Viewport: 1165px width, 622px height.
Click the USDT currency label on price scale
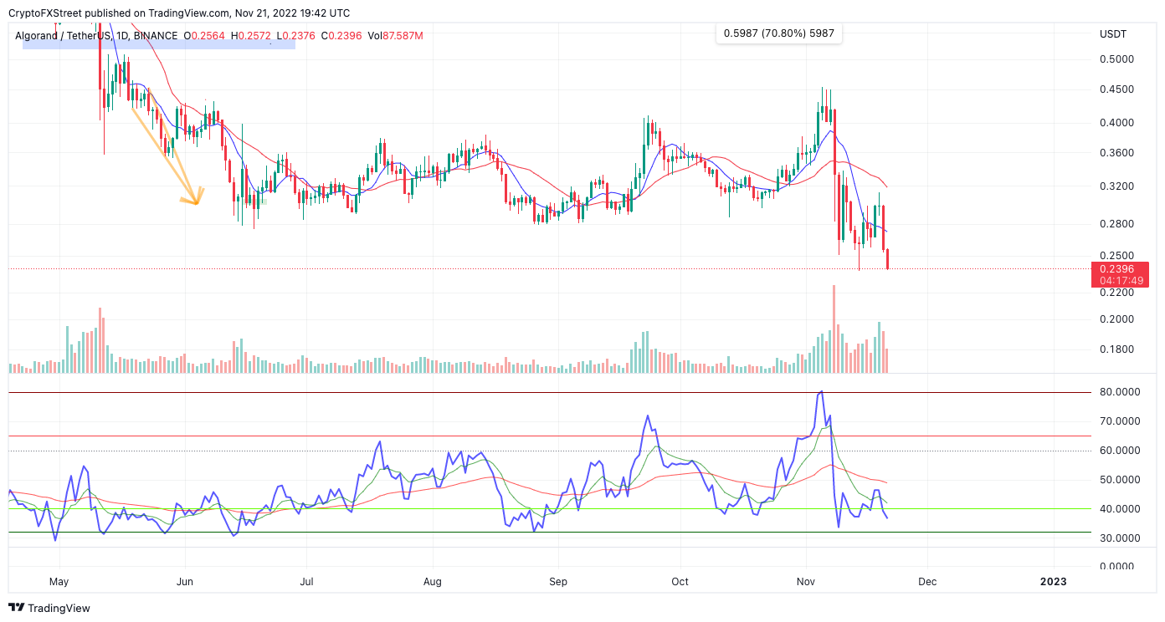[1112, 33]
